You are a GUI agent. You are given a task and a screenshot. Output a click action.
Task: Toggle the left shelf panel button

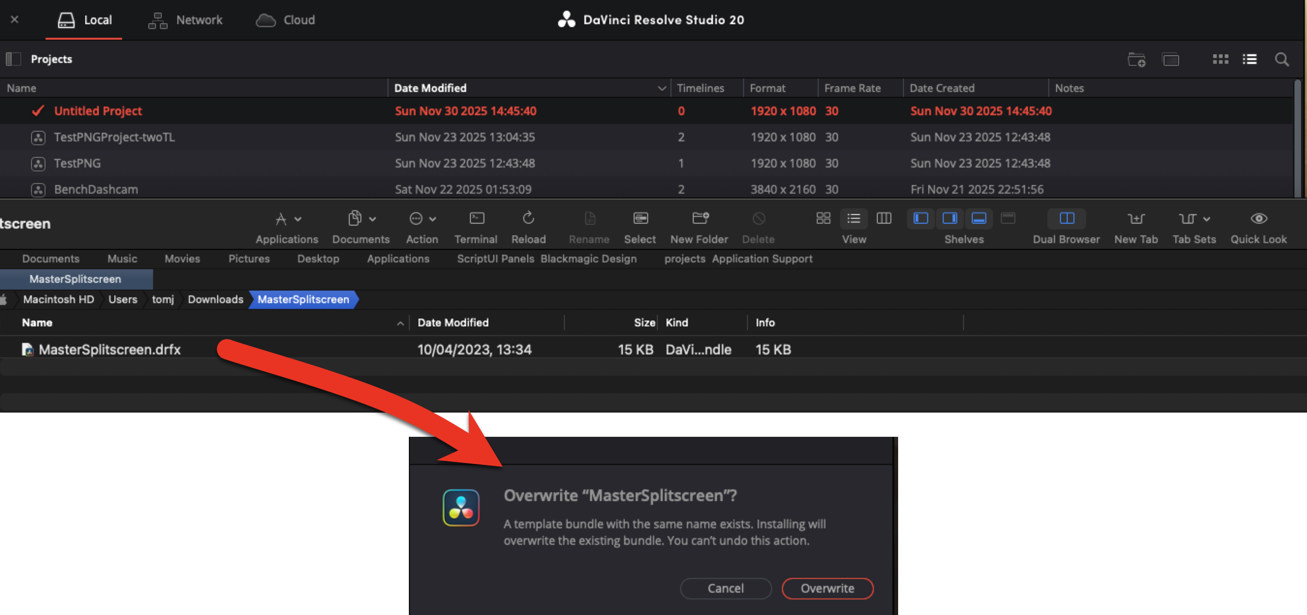coord(920,218)
